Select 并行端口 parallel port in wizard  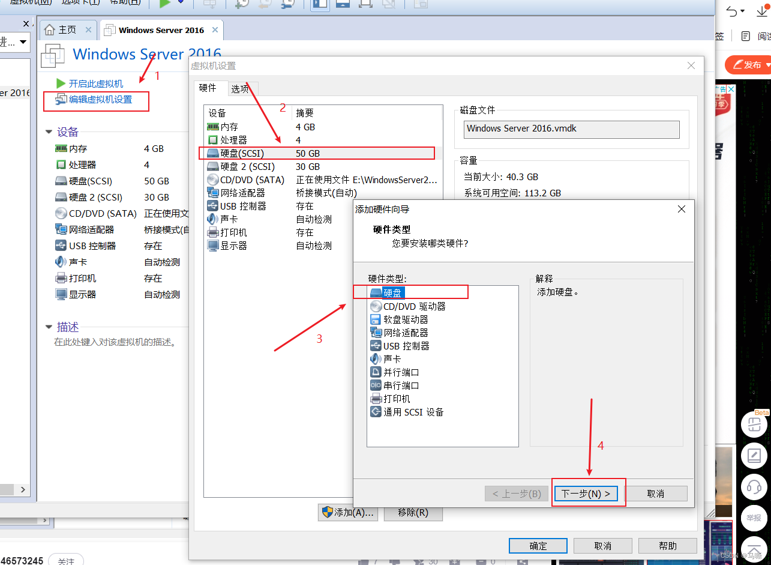(x=395, y=372)
